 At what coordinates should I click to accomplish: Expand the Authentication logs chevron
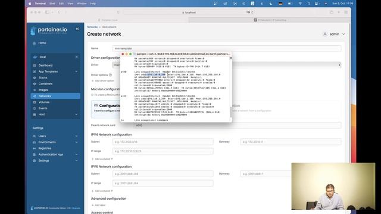76,155
